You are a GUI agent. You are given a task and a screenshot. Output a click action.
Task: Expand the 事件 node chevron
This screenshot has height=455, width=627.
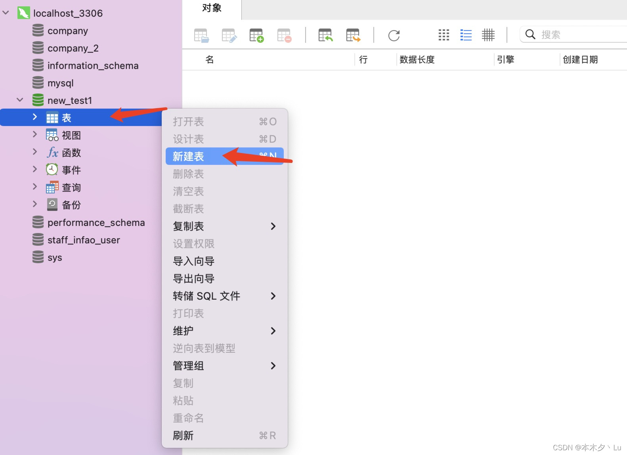coord(35,169)
